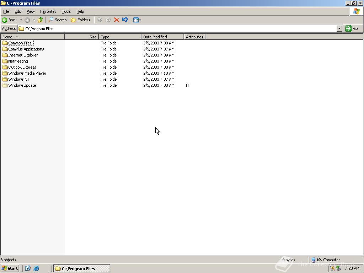Launch Show Desktop from Quick Launch
The width and height of the screenshot is (364, 273).
(x=28, y=268)
